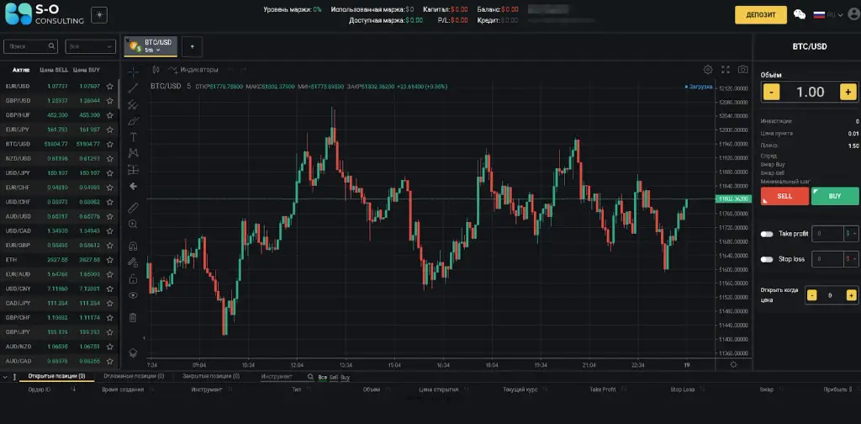Open the Stop loss currency unit dropdown

pyautogui.click(x=852, y=258)
